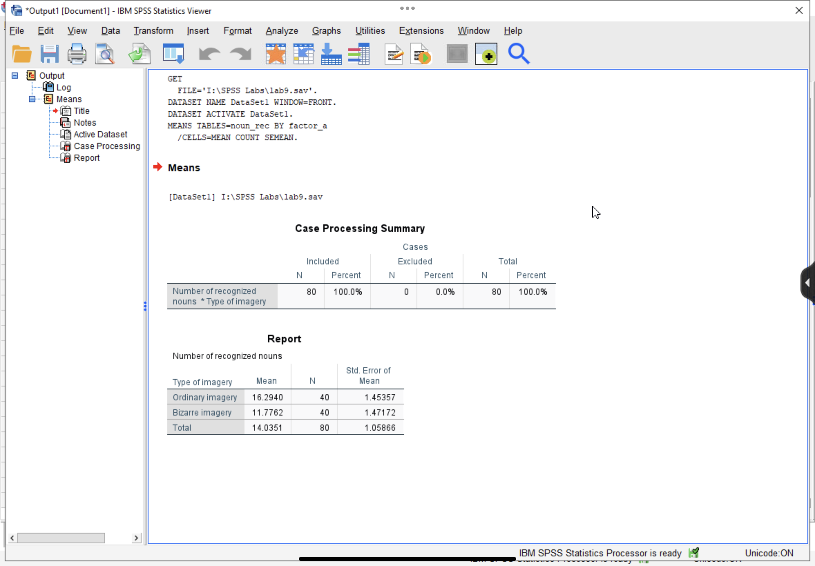Use Find to search the output

tap(519, 53)
